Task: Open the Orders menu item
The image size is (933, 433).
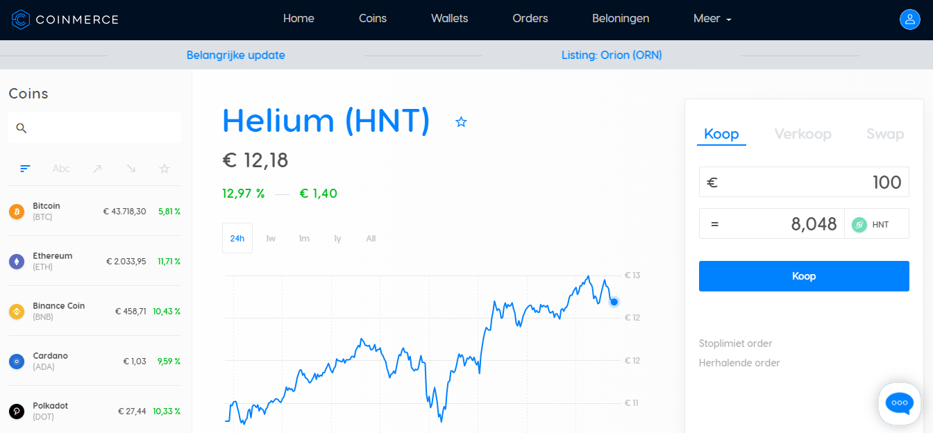Action: (x=530, y=19)
